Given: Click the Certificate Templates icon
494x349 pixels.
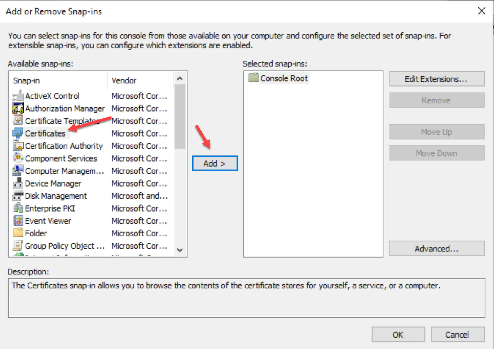Looking at the screenshot, I should [18, 120].
